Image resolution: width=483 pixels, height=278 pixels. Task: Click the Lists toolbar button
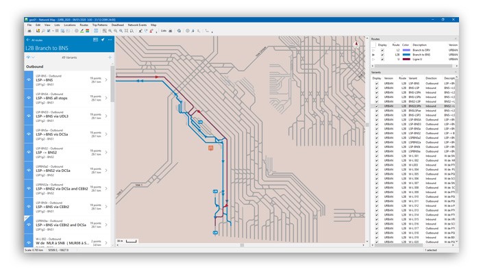[x=164, y=31]
